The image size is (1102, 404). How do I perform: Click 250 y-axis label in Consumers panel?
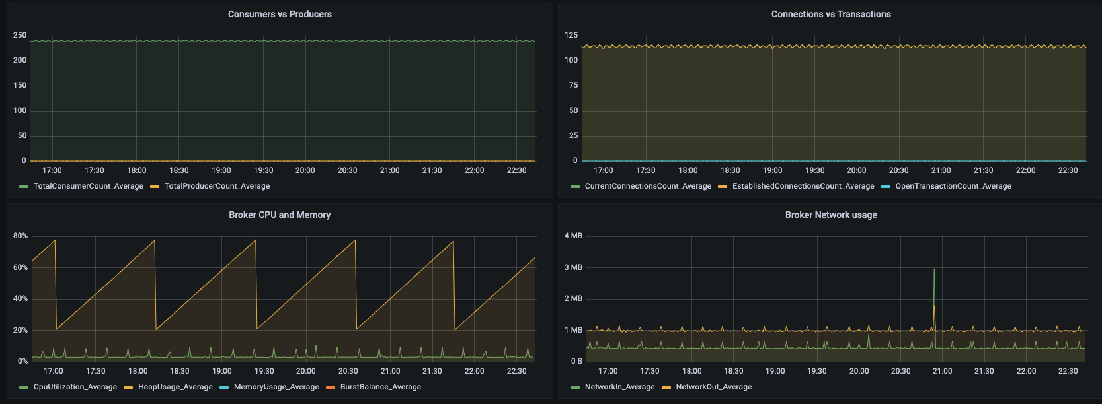20,35
